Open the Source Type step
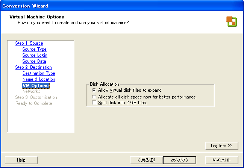This screenshot has height=168, width=244. [34, 49]
